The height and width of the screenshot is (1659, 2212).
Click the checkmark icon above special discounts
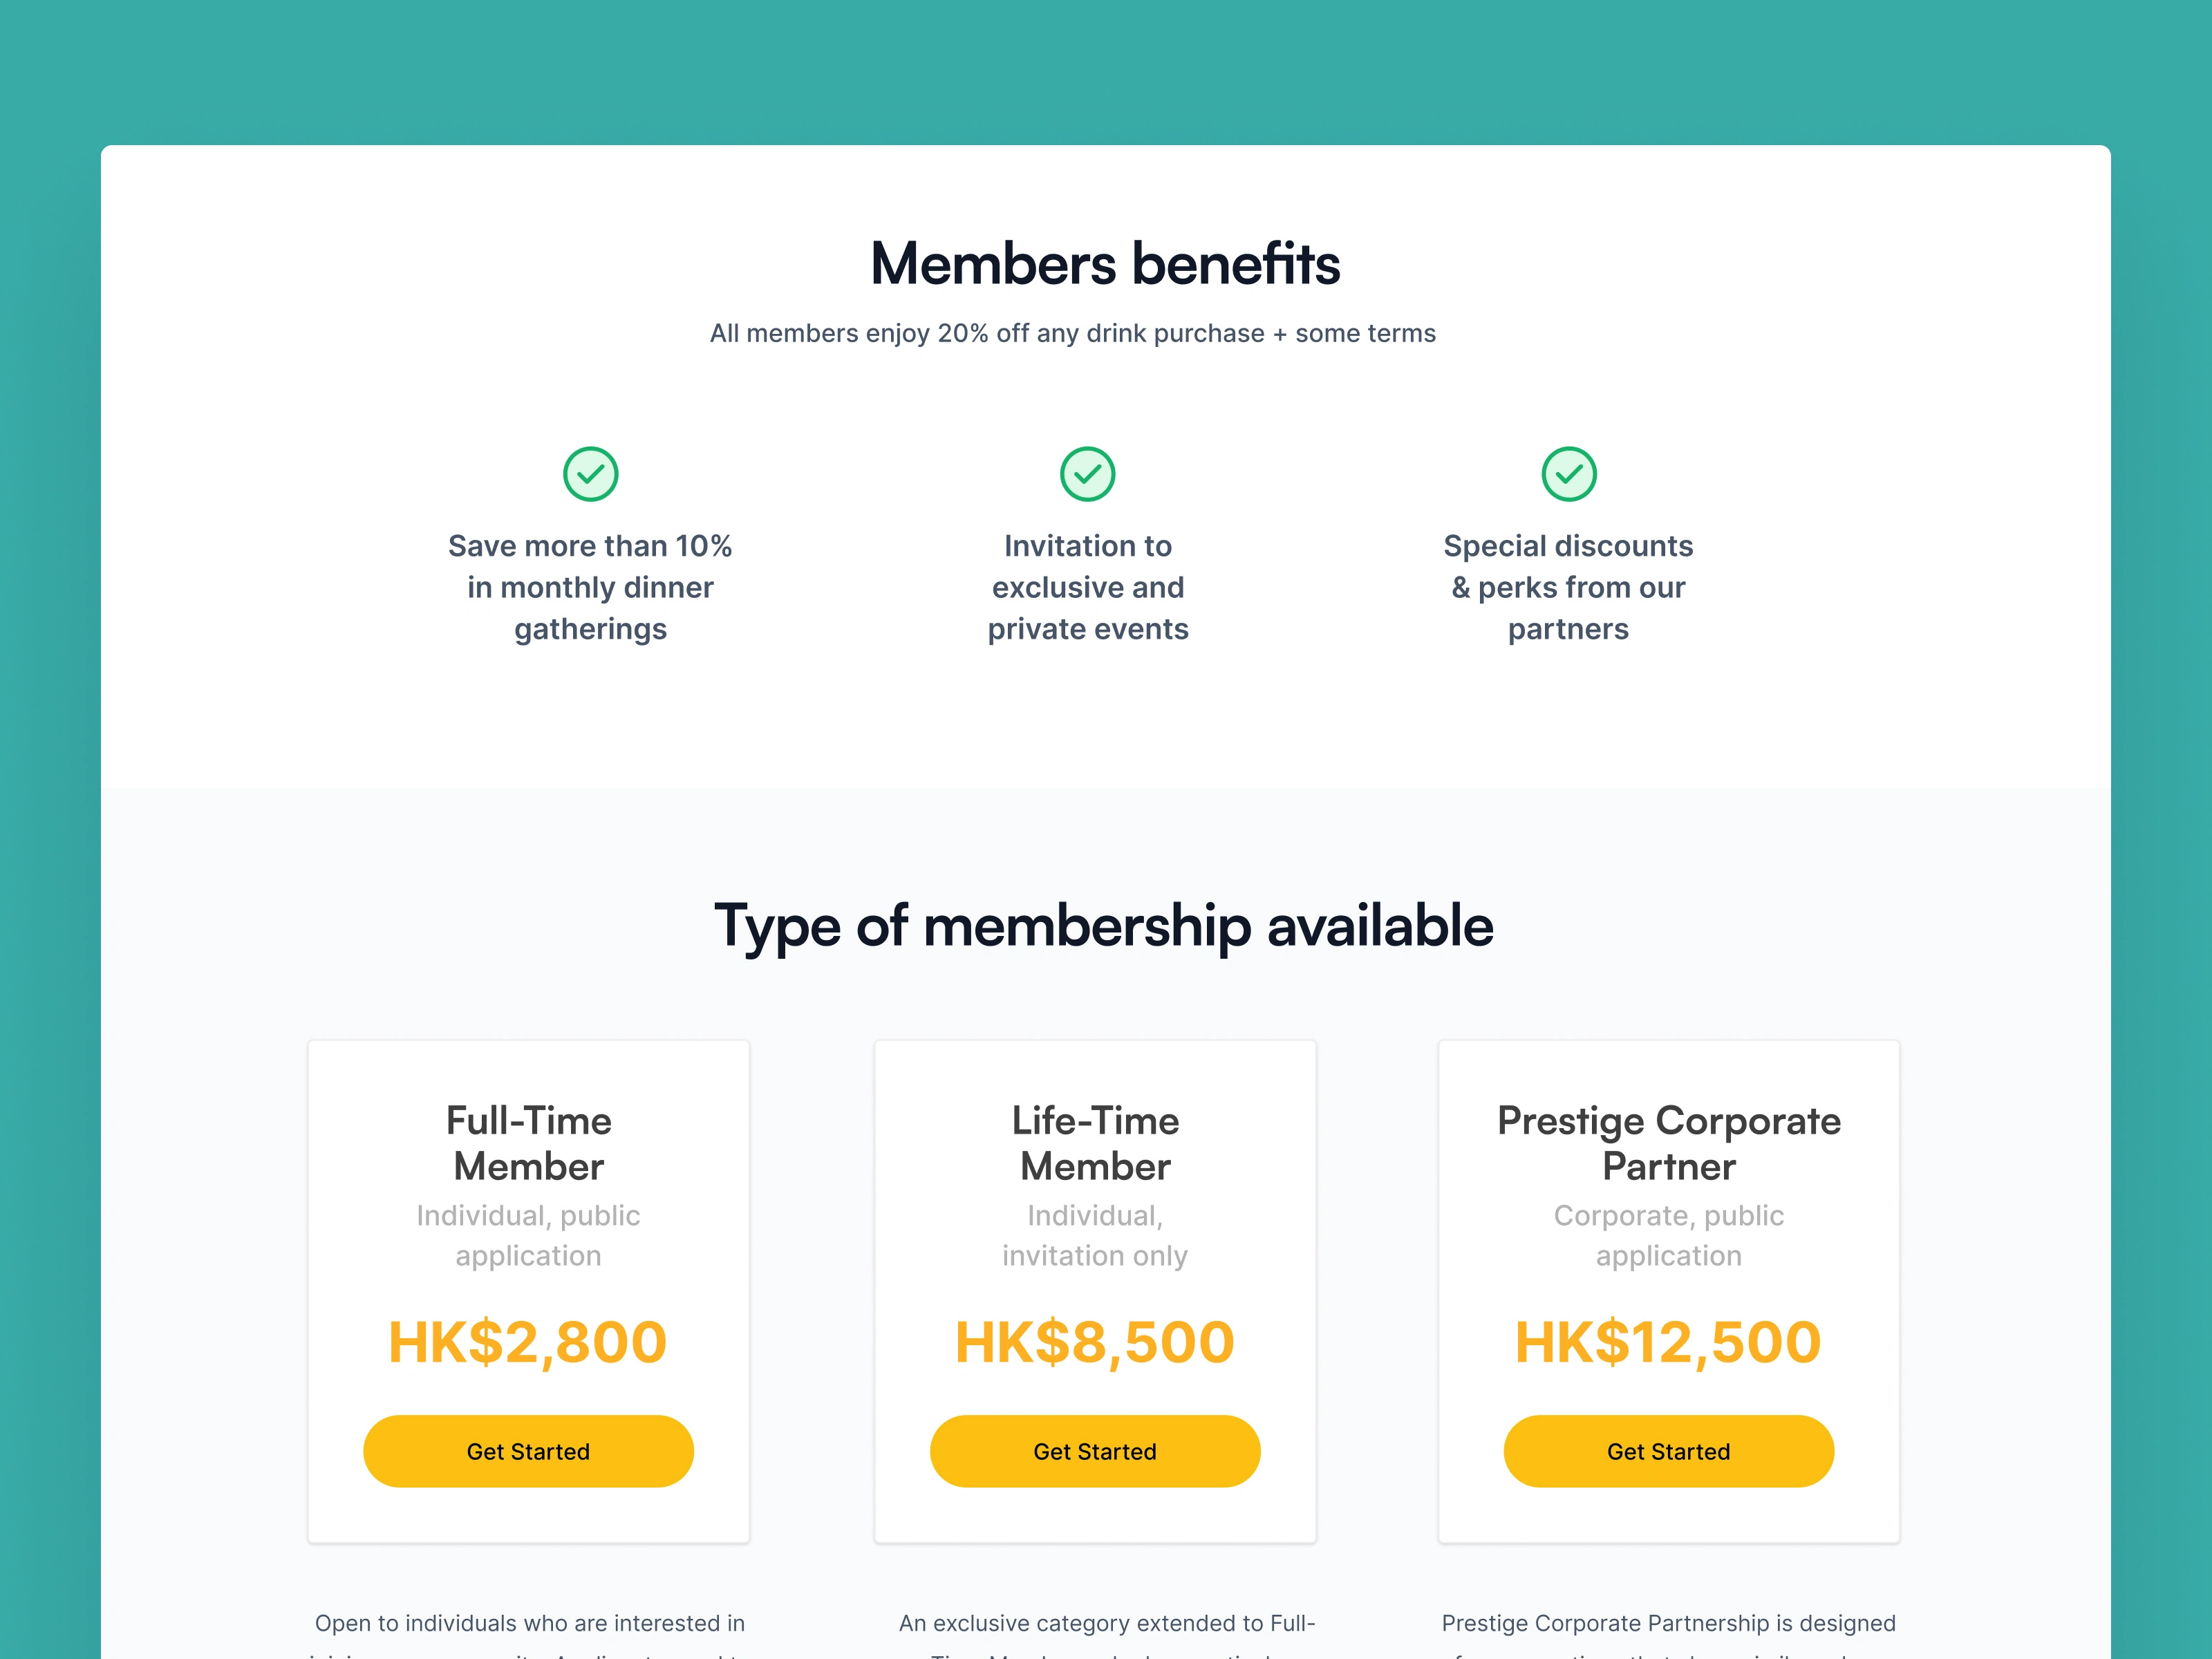(x=1568, y=474)
